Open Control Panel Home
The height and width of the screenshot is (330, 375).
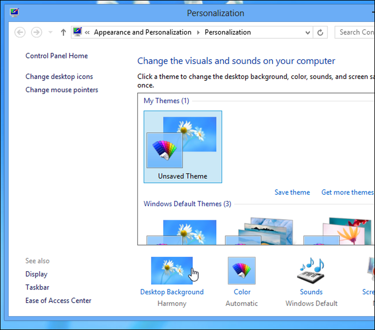pyautogui.click(x=57, y=56)
